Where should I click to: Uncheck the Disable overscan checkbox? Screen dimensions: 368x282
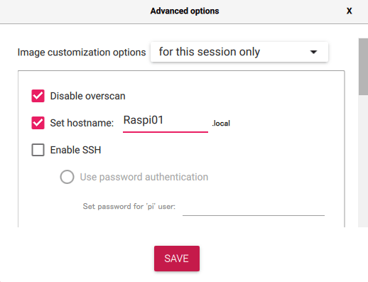point(38,96)
